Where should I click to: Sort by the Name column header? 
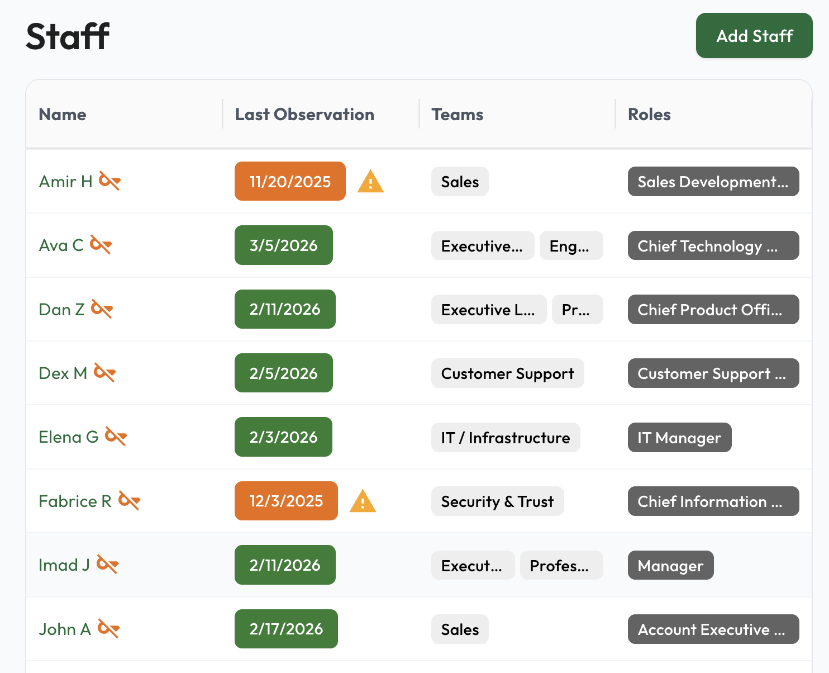click(62, 114)
